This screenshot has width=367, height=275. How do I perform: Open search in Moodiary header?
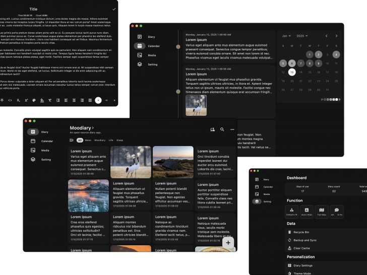pyautogui.click(x=222, y=129)
